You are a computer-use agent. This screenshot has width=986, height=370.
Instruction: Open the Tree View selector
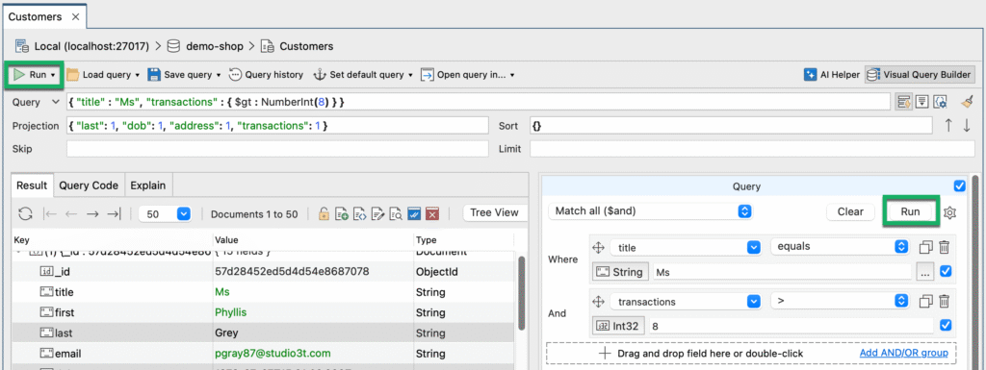[494, 212]
